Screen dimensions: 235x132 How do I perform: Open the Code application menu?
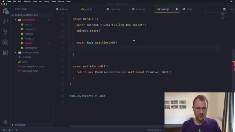(x=9, y=1)
